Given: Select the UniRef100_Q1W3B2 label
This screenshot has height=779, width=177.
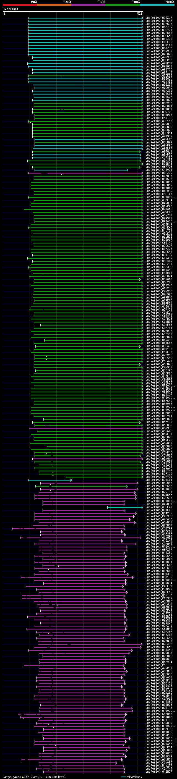Looking at the screenshot, I should coord(158,82).
